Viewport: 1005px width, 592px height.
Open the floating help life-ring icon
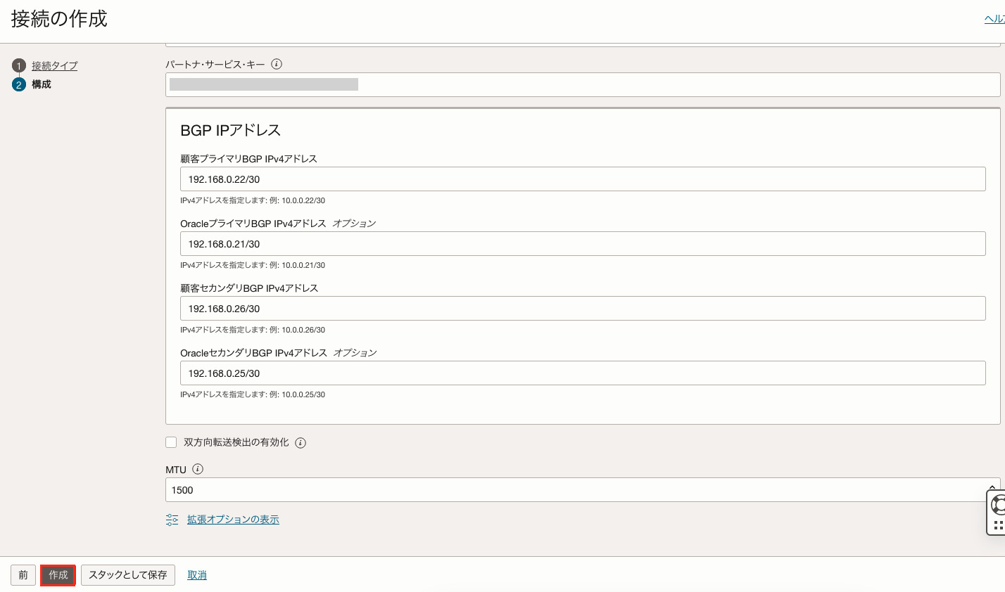997,504
